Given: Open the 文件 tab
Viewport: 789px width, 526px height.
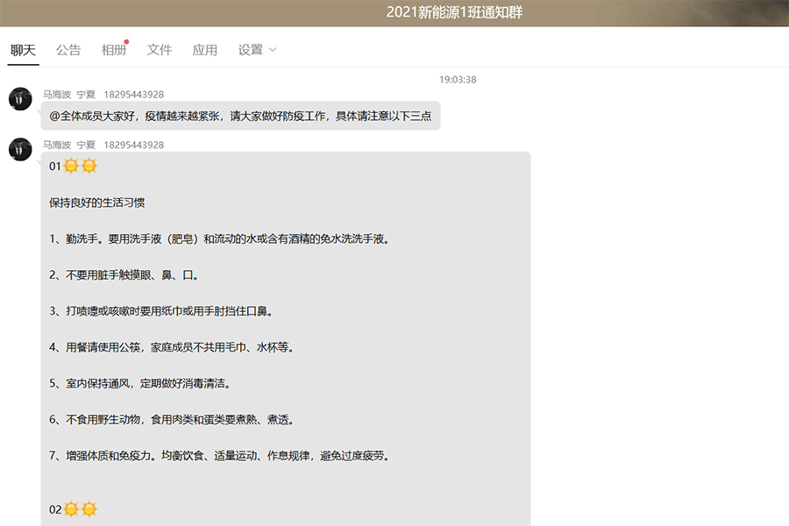Looking at the screenshot, I should coord(160,50).
